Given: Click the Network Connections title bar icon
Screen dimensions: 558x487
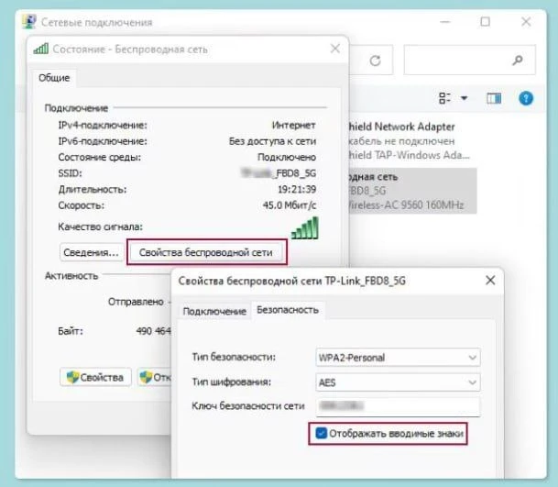Looking at the screenshot, I should [x=29, y=22].
